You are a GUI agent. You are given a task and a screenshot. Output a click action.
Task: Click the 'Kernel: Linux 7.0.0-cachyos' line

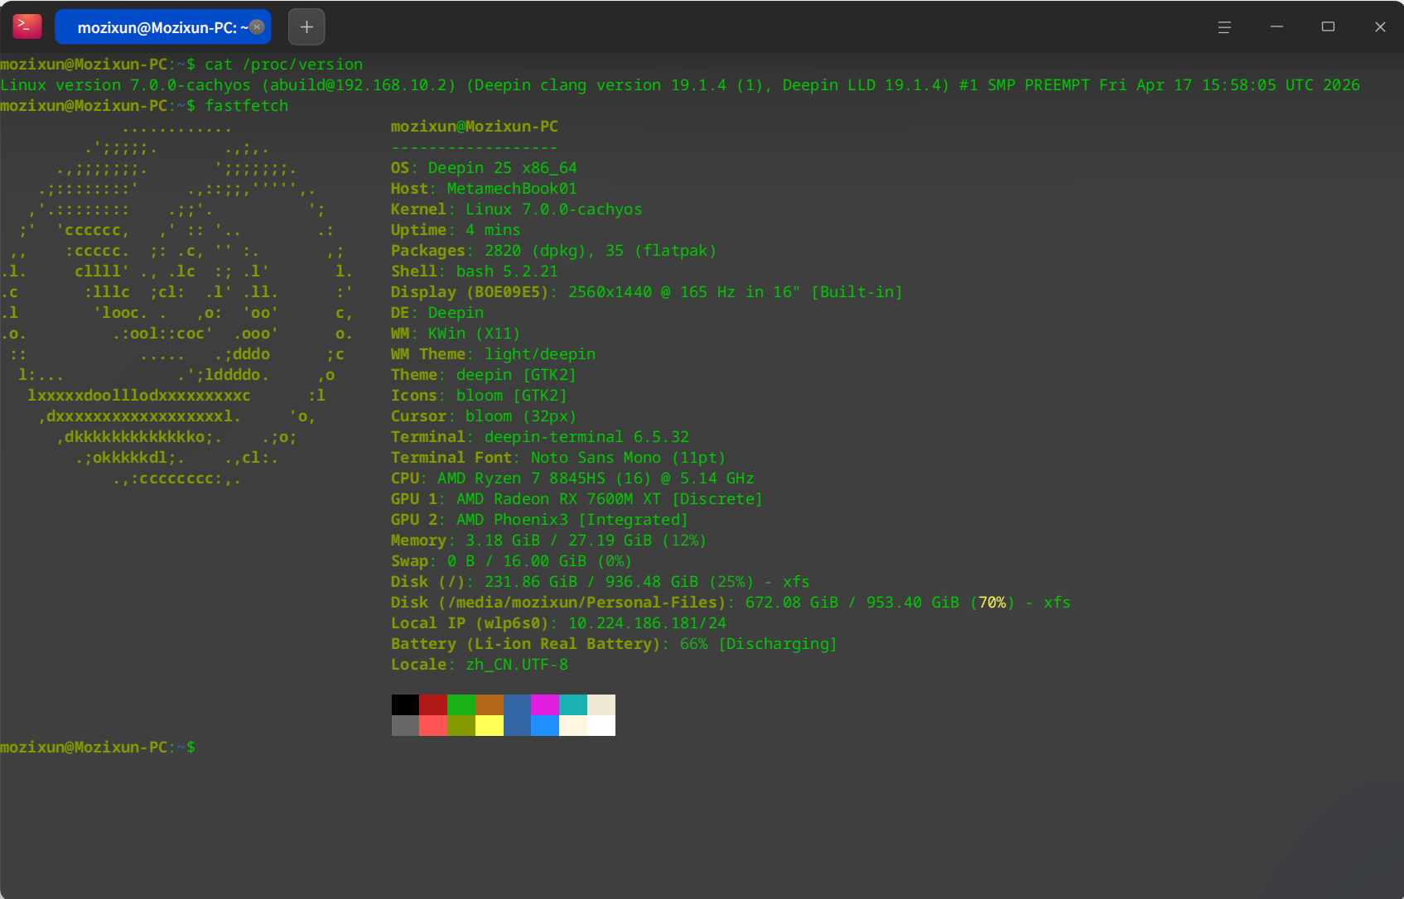[x=517, y=209]
